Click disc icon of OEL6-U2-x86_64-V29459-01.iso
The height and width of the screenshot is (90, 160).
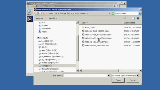click(x=83, y=34)
